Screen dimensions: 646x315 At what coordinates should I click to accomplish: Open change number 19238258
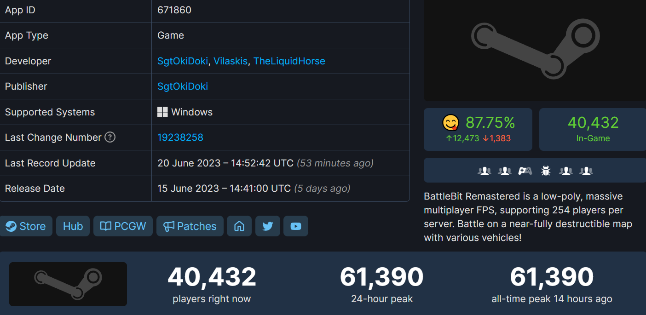click(x=180, y=137)
